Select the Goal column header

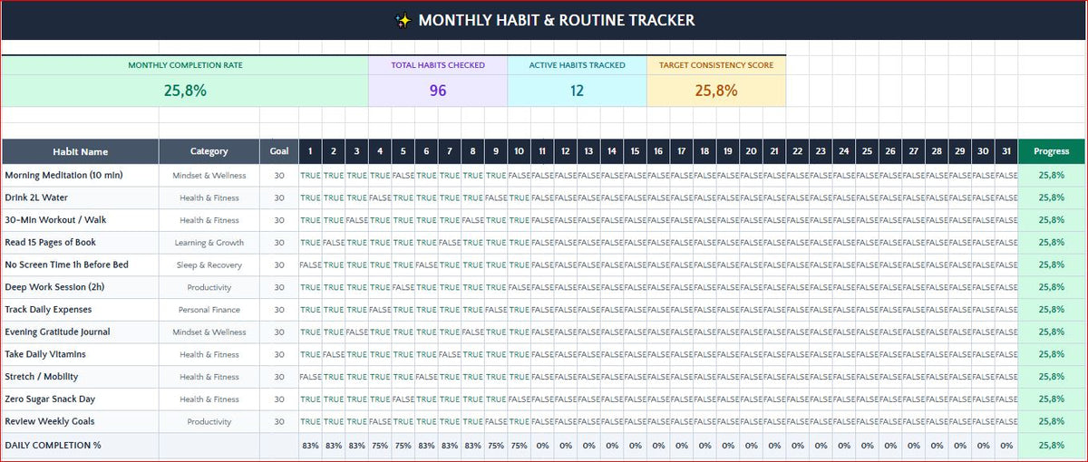[x=279, y=151]
